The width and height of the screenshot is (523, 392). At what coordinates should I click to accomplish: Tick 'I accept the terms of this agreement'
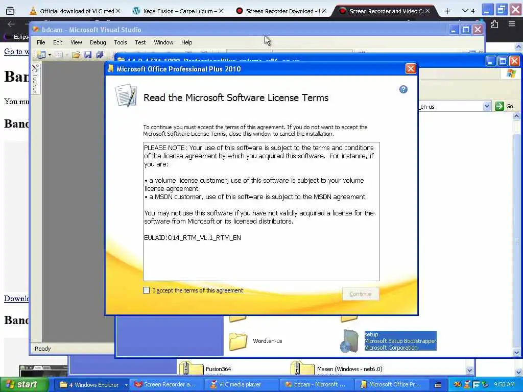(x=147, y=290)
